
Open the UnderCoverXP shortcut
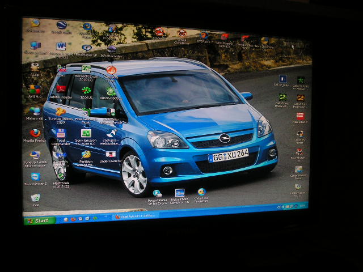(111, 155)
